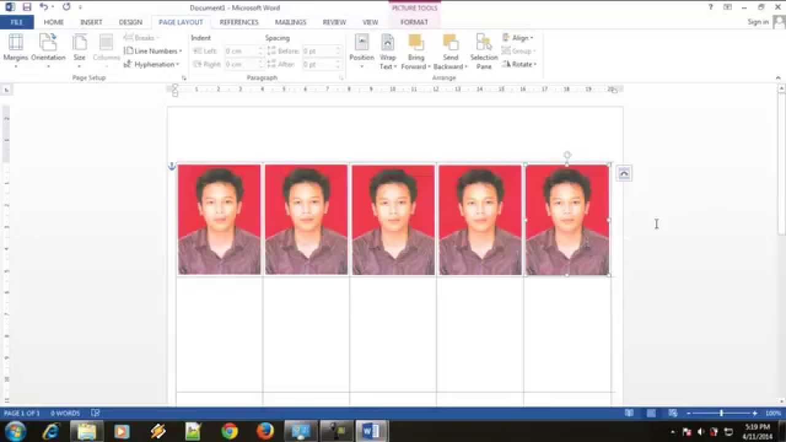Click the Undo button
The height and width of the screenshot is (442, 786).
click(44, 7)
